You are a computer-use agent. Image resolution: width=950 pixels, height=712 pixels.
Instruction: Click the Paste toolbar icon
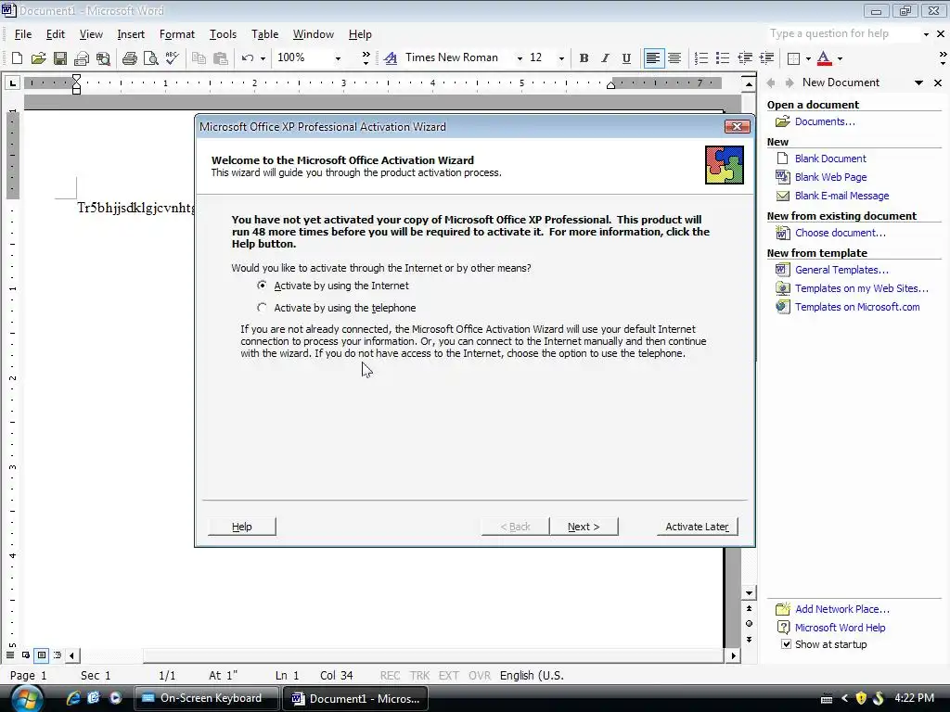[221, 58]
